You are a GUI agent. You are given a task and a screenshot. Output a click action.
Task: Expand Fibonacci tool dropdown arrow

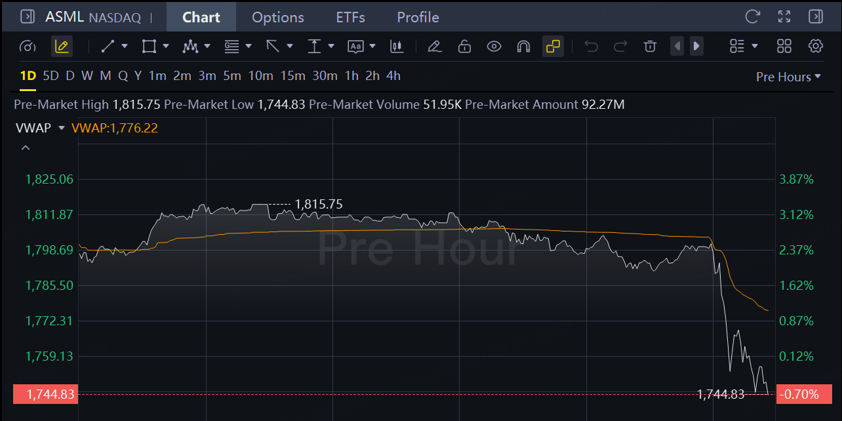249,46
